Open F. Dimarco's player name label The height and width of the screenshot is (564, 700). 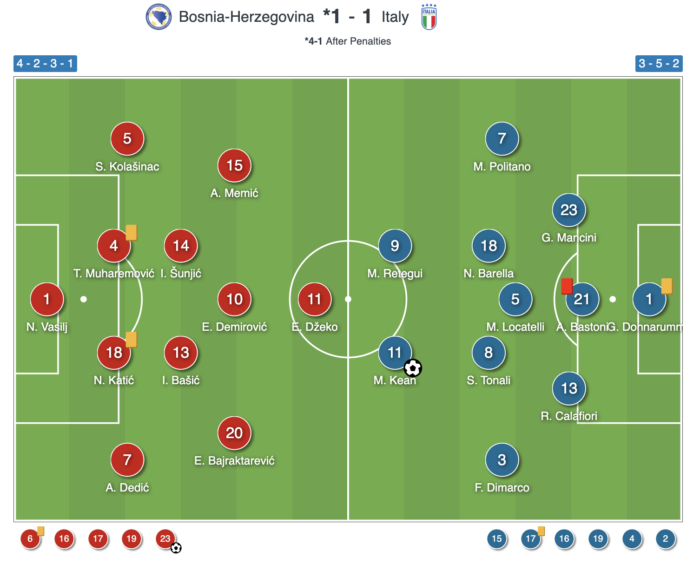[x=502, y=488]
